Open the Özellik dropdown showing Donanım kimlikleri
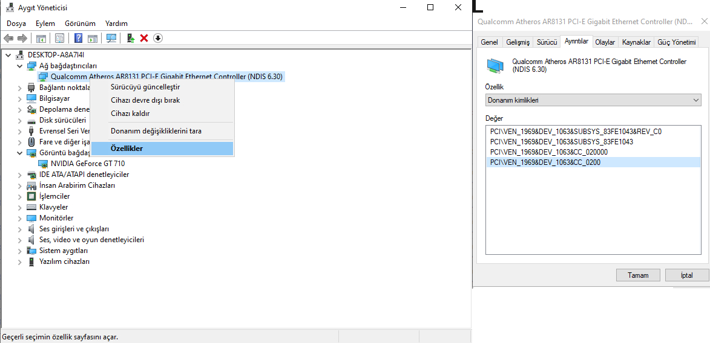 click(x=593, y=100)
